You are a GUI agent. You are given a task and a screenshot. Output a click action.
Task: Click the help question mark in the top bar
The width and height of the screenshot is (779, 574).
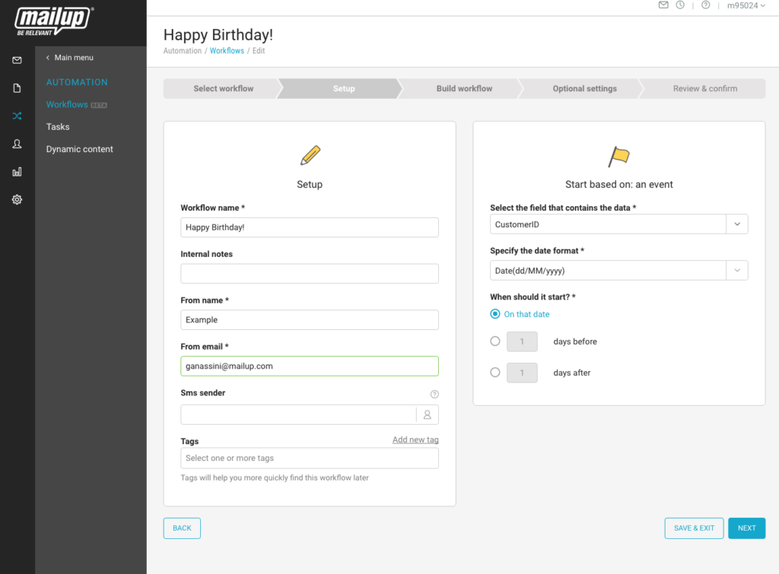706,5
